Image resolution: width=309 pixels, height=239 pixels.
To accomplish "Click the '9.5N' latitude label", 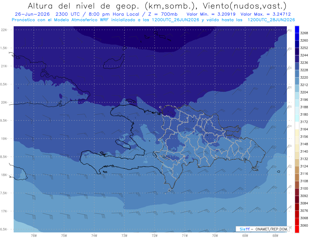I will [3, 120].
